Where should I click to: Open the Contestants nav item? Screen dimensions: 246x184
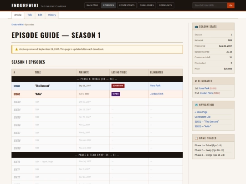pos(127,5)
